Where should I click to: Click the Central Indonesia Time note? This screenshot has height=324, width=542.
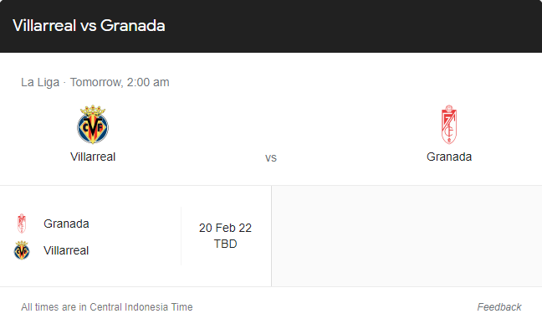click(x=107, y=307)
